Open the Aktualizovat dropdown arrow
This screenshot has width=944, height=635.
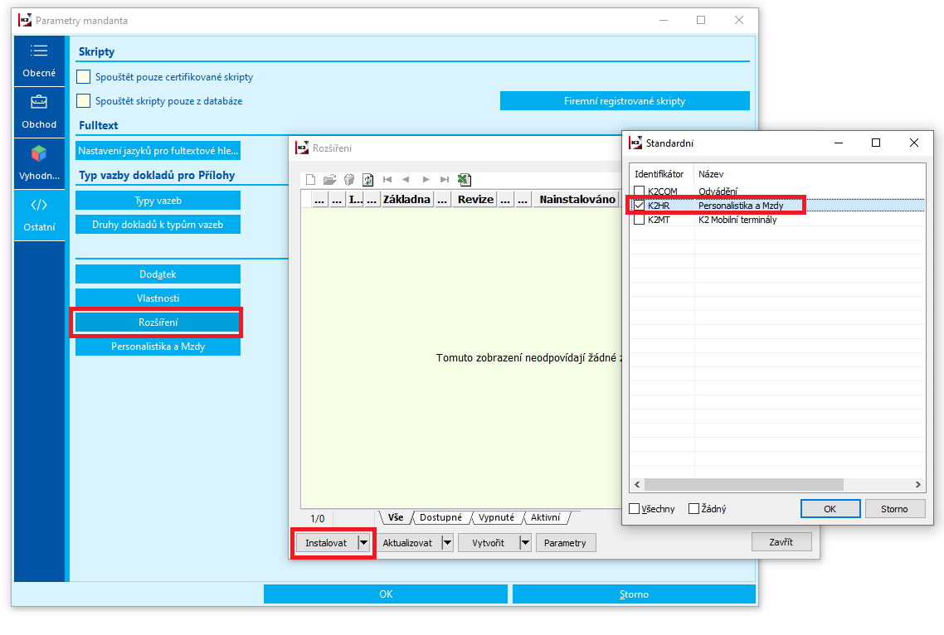pos(447,543)
